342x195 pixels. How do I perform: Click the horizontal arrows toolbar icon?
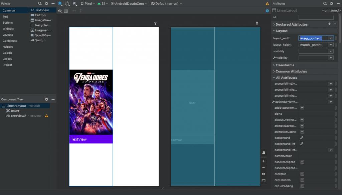(74, 11)
